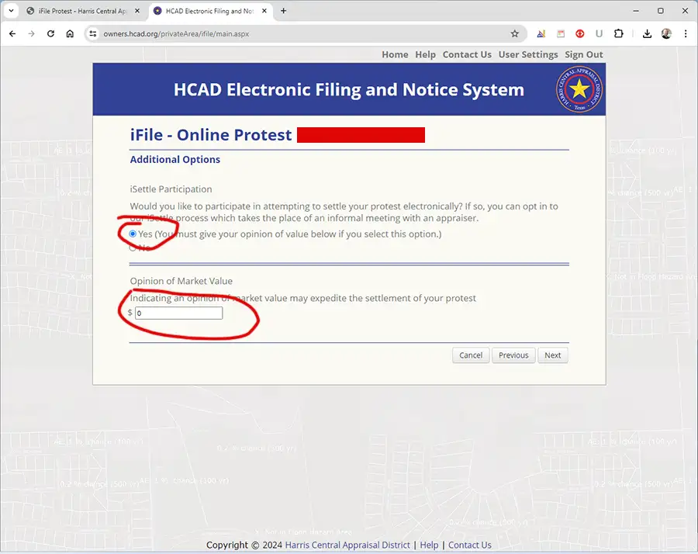Click the Harris Central Appraisal District seal
The image size is (698, 554).
click(579, 89)
